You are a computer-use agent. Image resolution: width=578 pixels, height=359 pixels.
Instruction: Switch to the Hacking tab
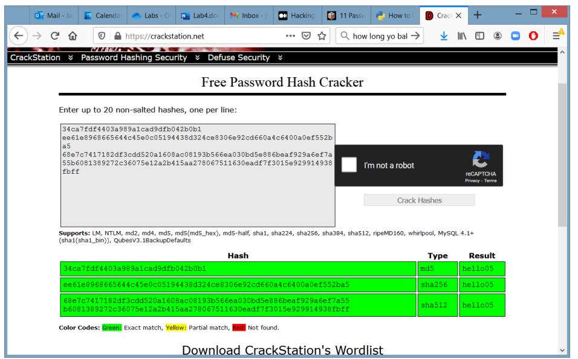tap(297, 16)
